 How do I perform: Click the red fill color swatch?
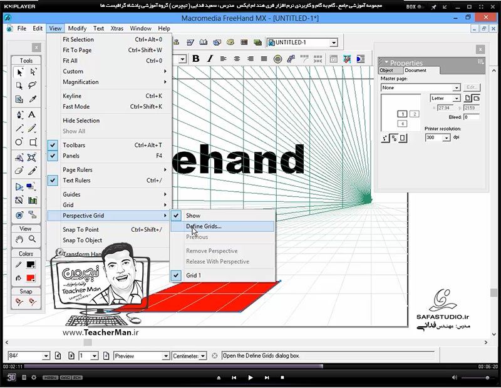31,278
